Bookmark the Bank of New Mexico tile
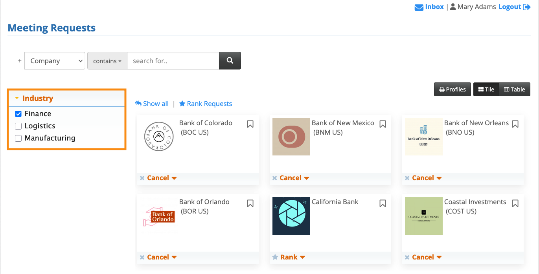 coord(383,124)
